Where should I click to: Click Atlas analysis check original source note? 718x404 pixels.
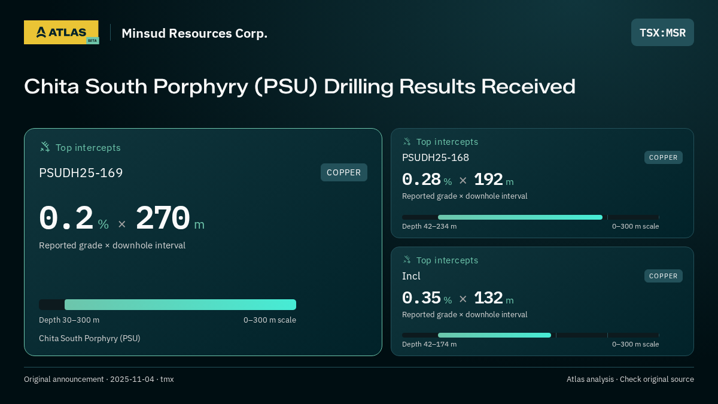(630, 379)
